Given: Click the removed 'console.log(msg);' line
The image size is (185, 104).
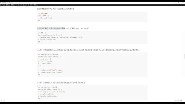Looking at the screenshot, I should click(x=46, y=94).
